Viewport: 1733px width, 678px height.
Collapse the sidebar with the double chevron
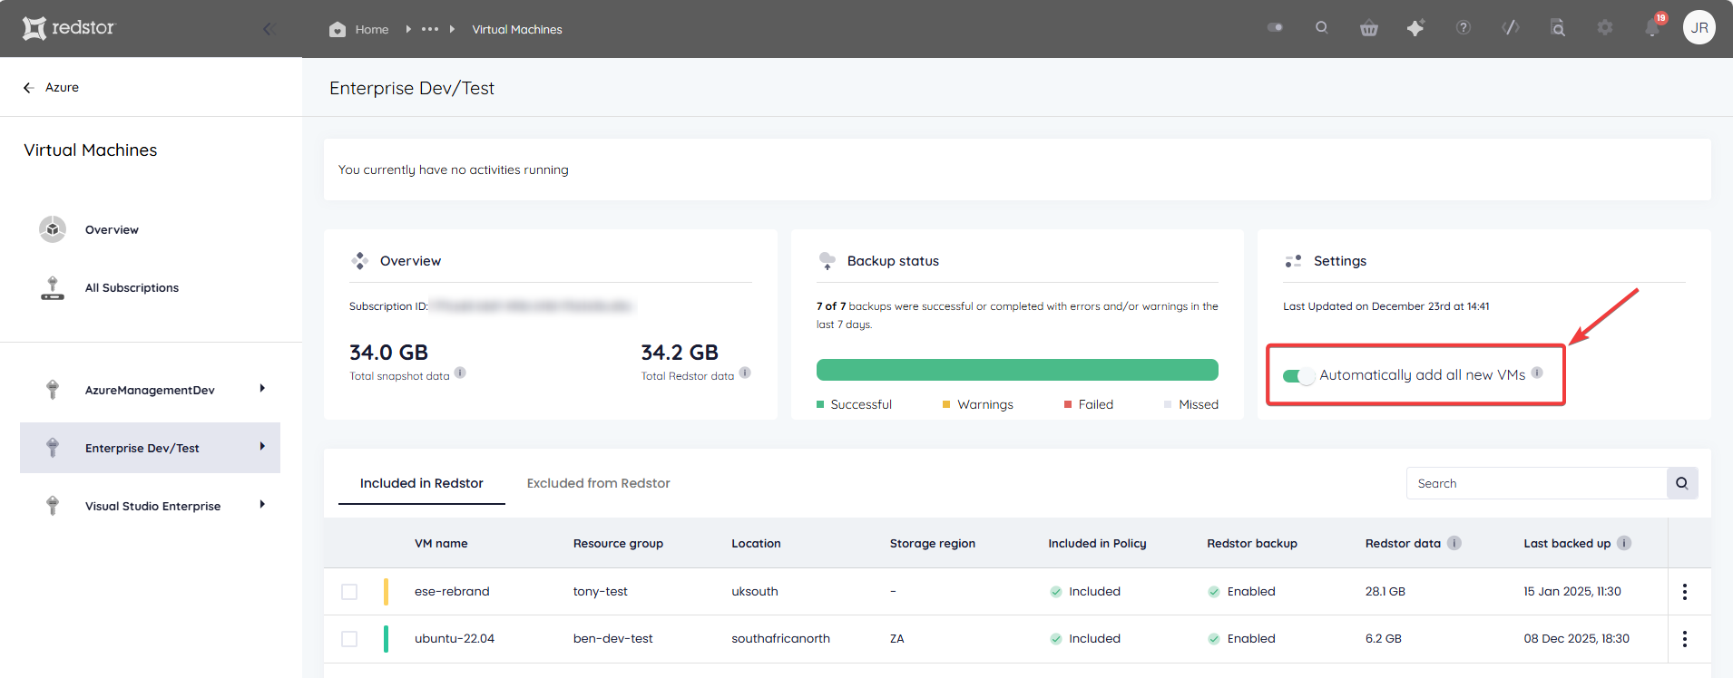pyautogui.click(x=269, y=29)
